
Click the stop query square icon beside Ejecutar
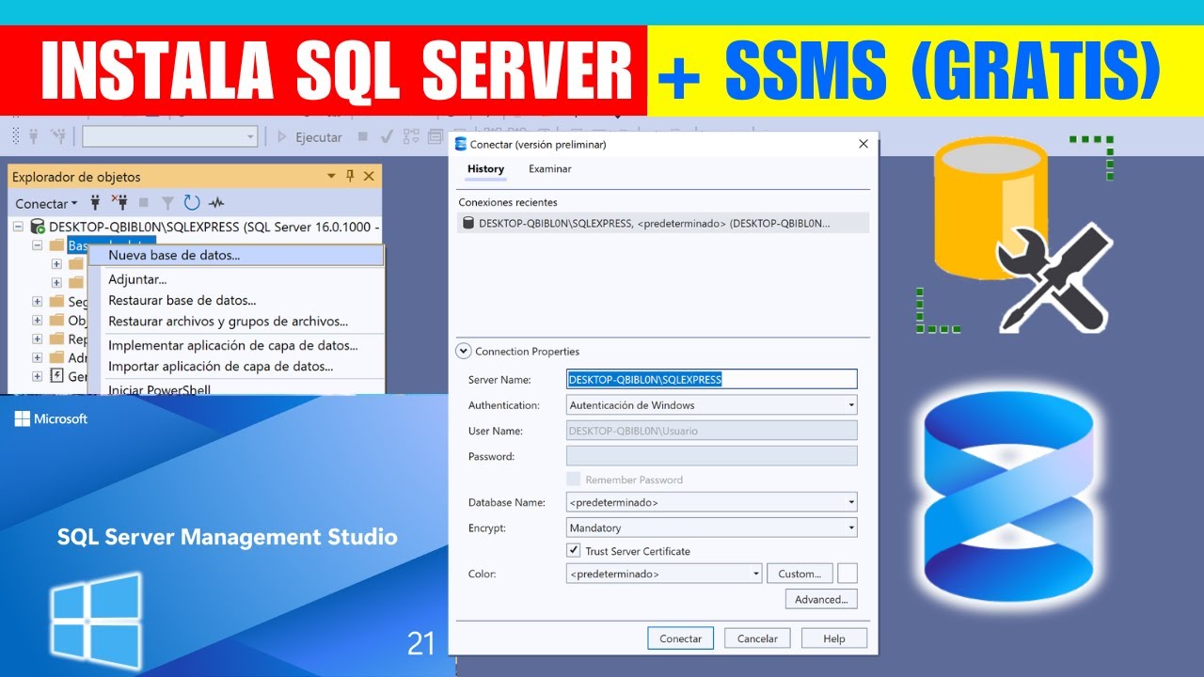click(x=363, y=137)
